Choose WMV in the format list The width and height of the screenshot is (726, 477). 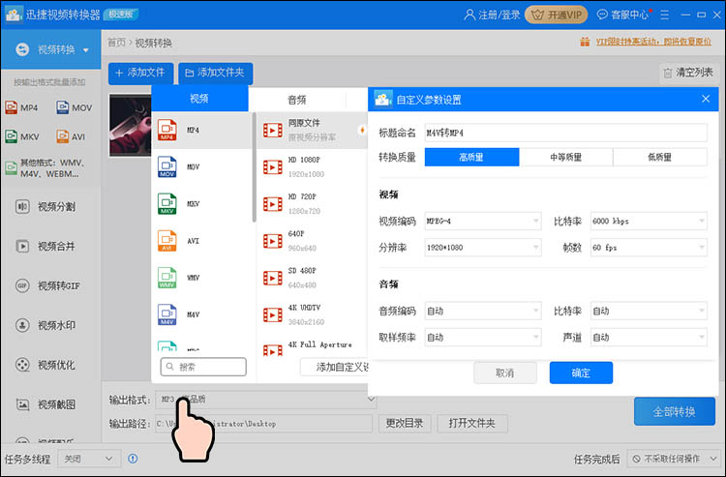[201, 278]
